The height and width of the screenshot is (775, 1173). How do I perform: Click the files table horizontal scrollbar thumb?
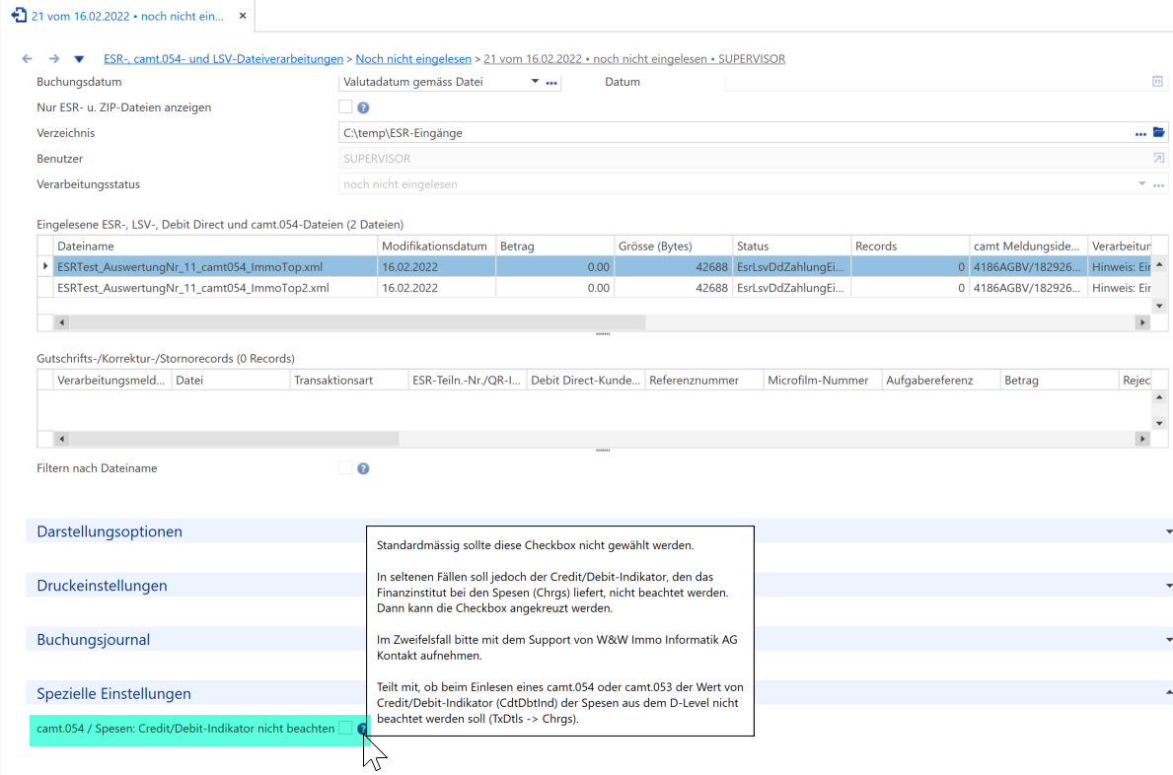(357, 322)
